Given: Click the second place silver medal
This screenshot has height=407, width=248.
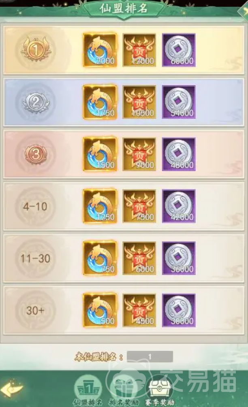Looking at the screenshot, I should click(36, 102).
